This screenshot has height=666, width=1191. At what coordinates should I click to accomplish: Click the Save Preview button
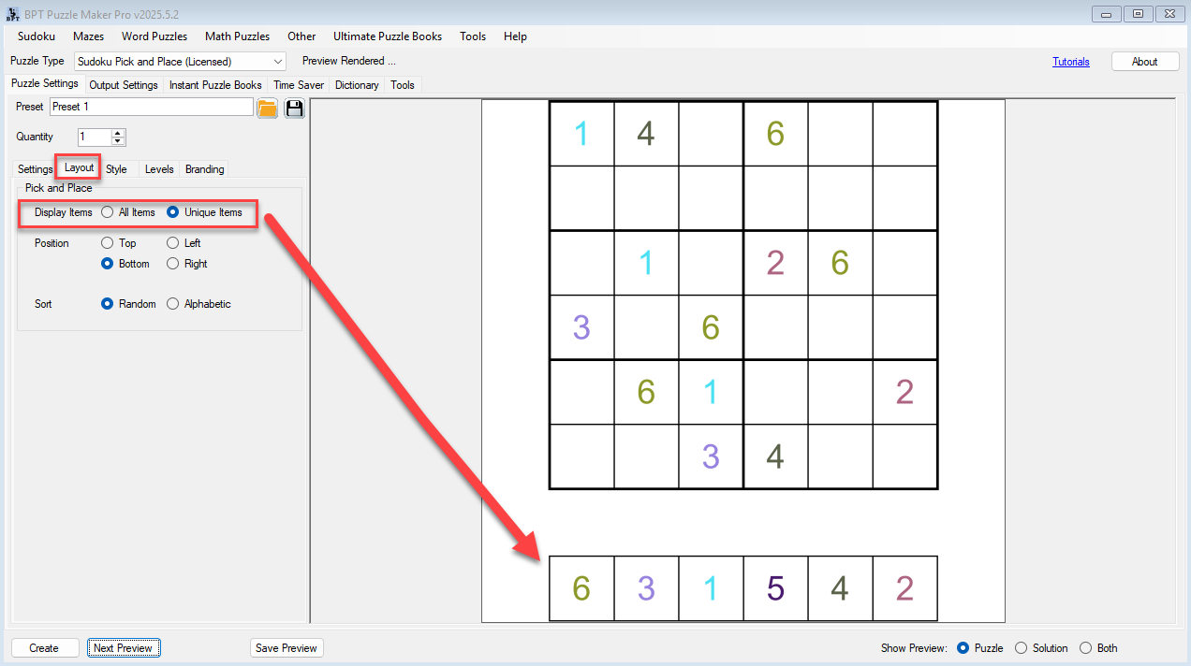287,647
